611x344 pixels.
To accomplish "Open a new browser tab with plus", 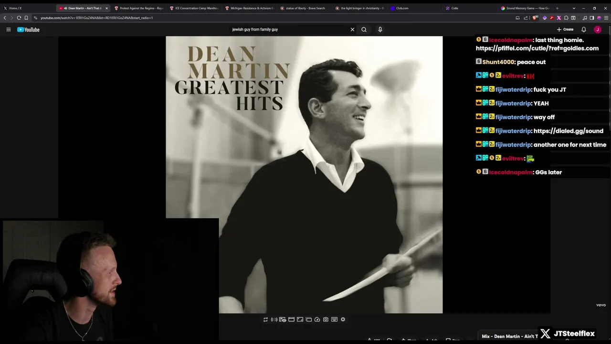I will click(x=557, y=8).
